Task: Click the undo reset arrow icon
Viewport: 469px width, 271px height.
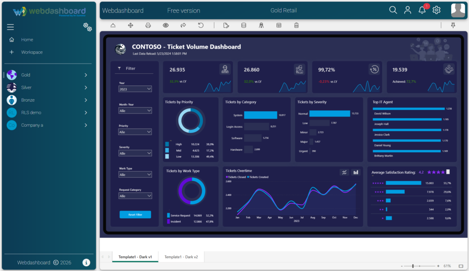Action: [x=201, y=26]
